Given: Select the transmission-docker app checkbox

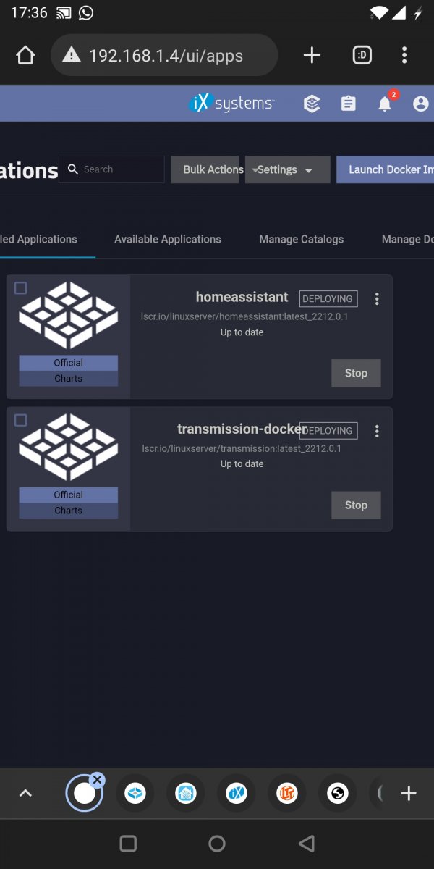Looking at the screenshot, I should coord(21,420).
